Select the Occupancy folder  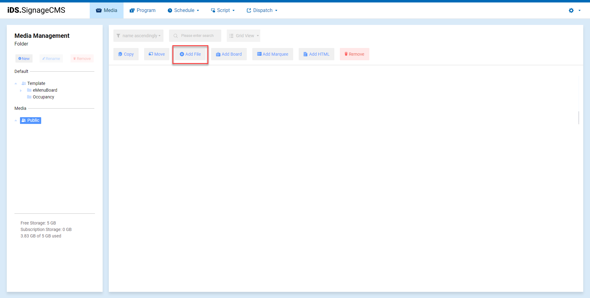pos(41,97)
